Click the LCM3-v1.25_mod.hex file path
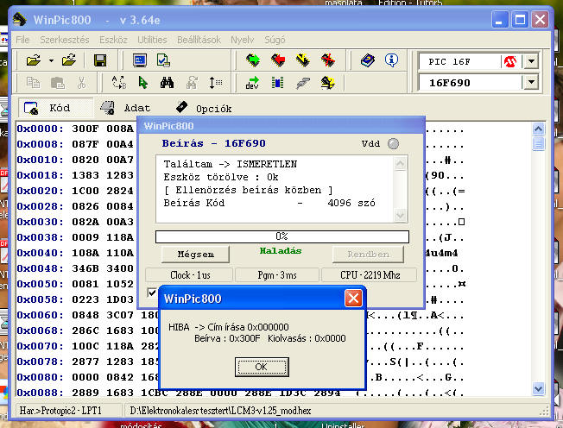Screen dimensions: 563x428 220,410
